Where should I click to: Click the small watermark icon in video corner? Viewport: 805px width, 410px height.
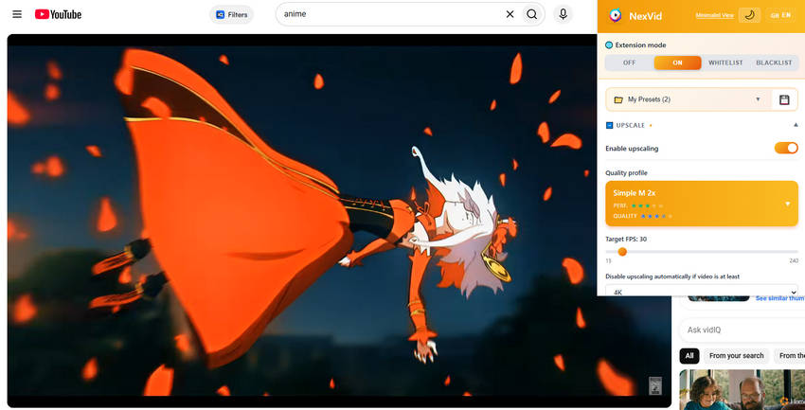point(655,386)
